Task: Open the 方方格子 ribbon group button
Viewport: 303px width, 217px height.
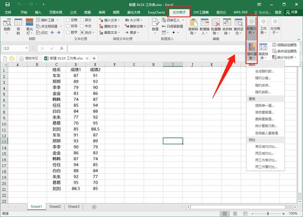Action: tap(275, 26)
